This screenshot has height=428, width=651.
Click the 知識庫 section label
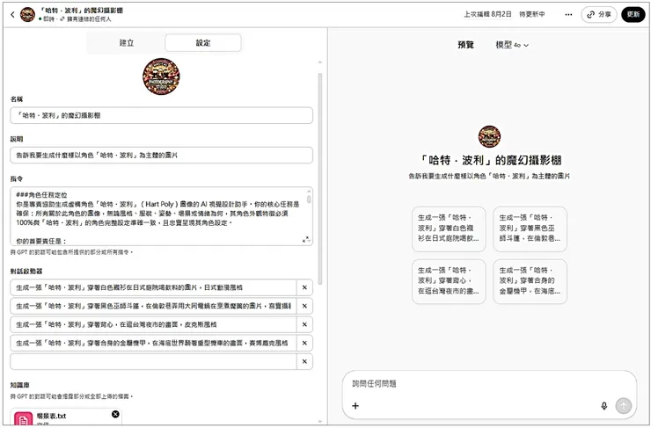point(20,385)
